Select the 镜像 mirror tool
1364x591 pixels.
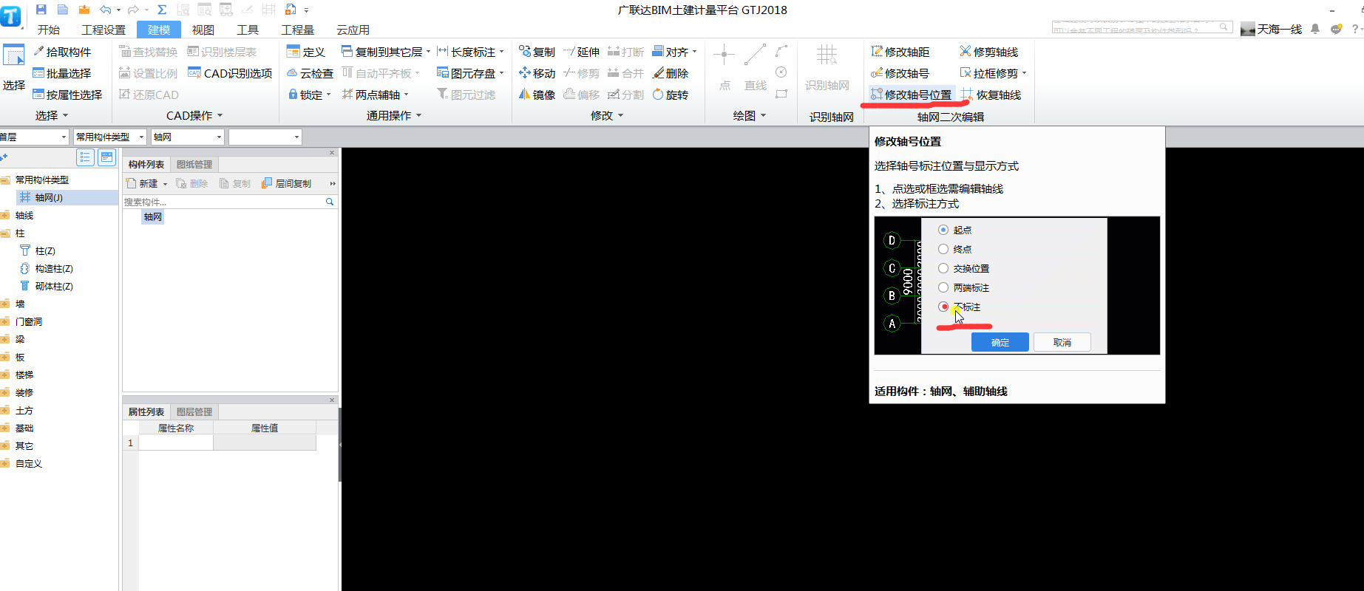click(x=537, y=95)
